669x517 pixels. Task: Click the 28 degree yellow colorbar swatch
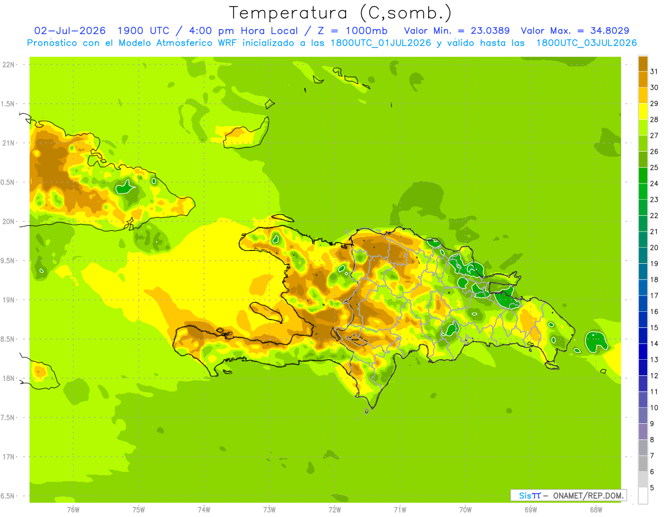[x=643, y=112]
